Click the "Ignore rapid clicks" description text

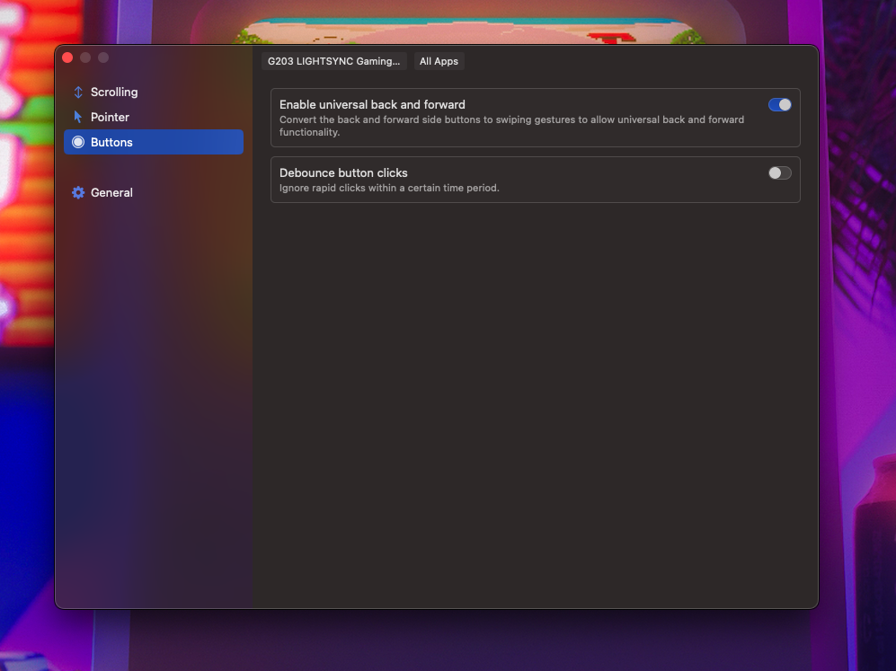pyautogui.click(x=388, y=189)
